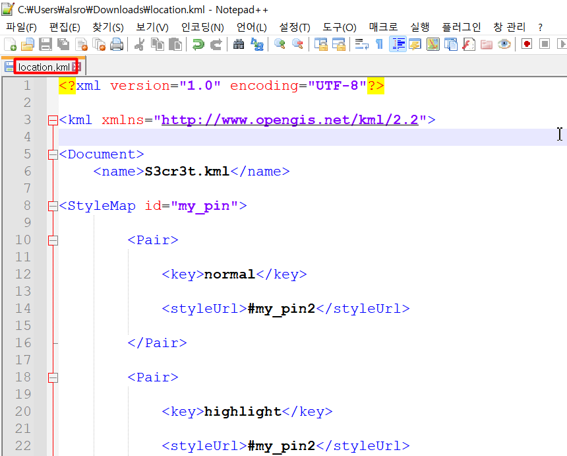This screenshot has height=456, width=567.
Task: Start macro recording red dot
Action: pyautogui.click(x=527, y=44)
